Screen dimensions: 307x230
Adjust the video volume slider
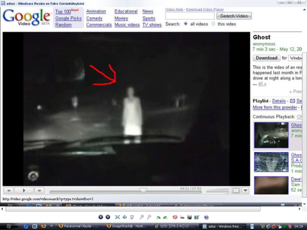point(218,191)
